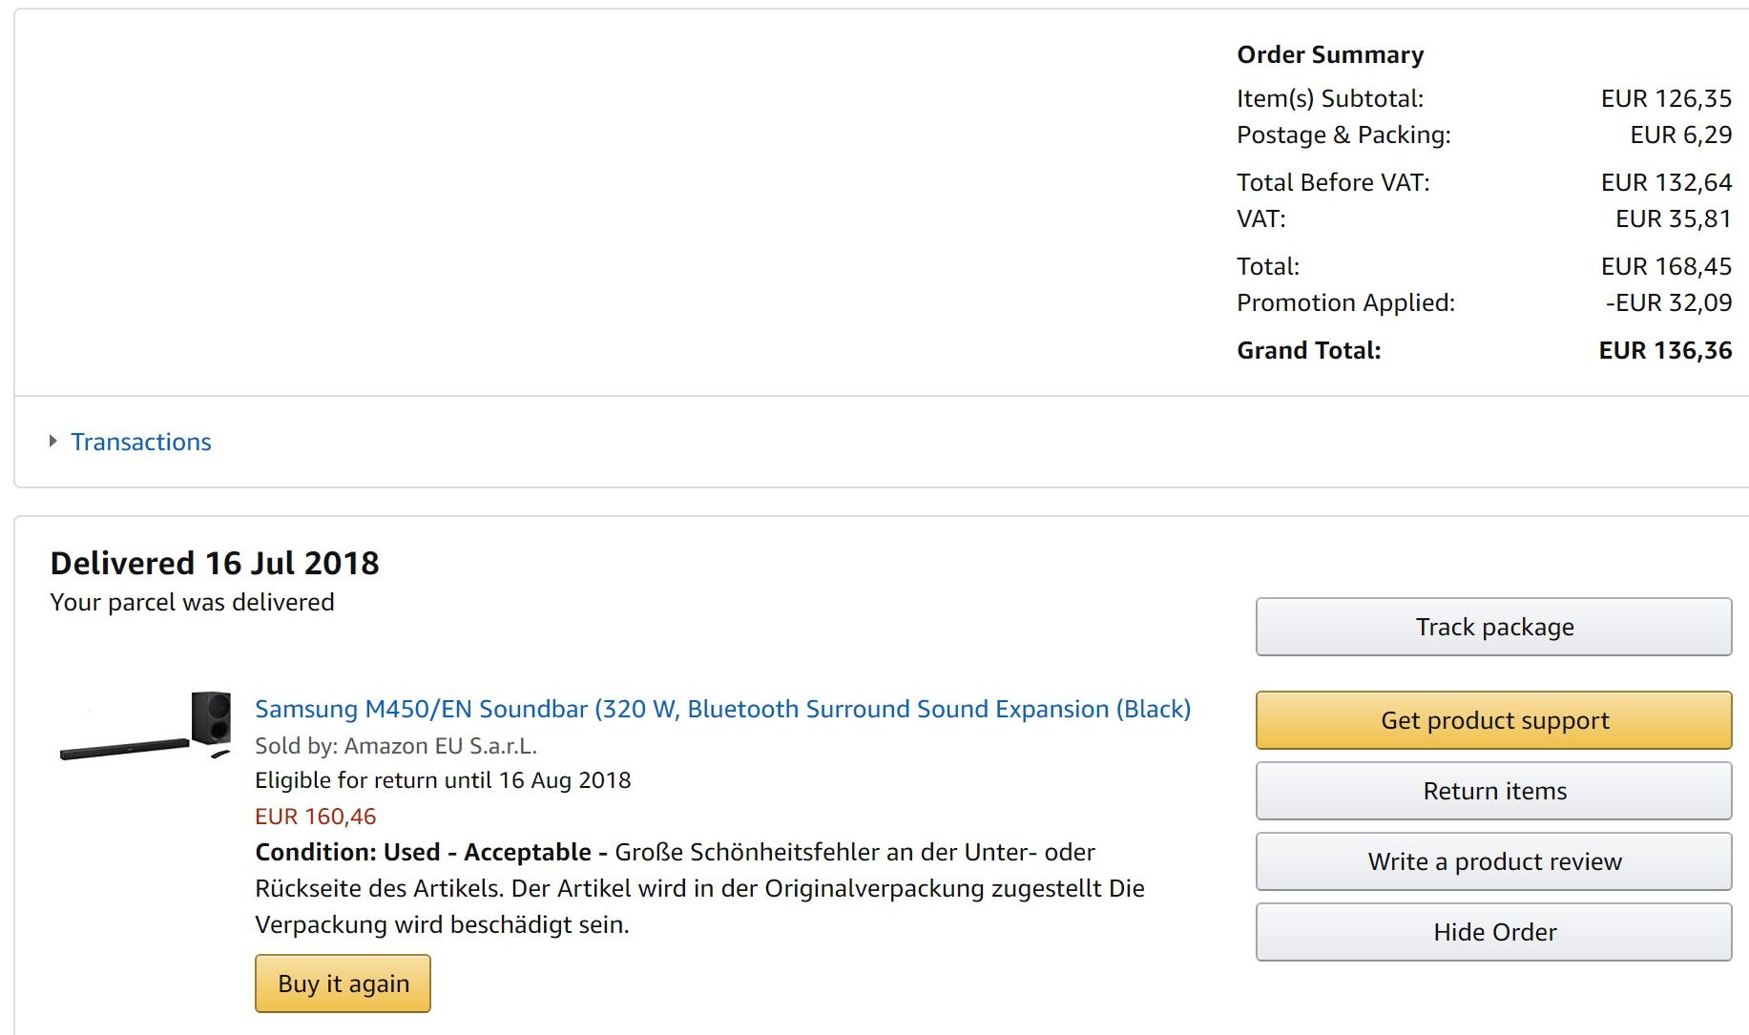This screenshot has width=1749, height=1035.
Task: Click the soundbar product thumbnail image
Action: [x=146, y=726]
